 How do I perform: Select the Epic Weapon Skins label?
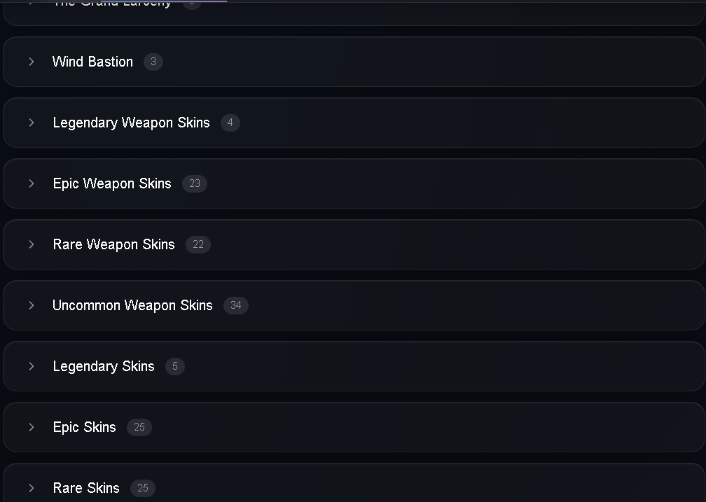(112, 183)
